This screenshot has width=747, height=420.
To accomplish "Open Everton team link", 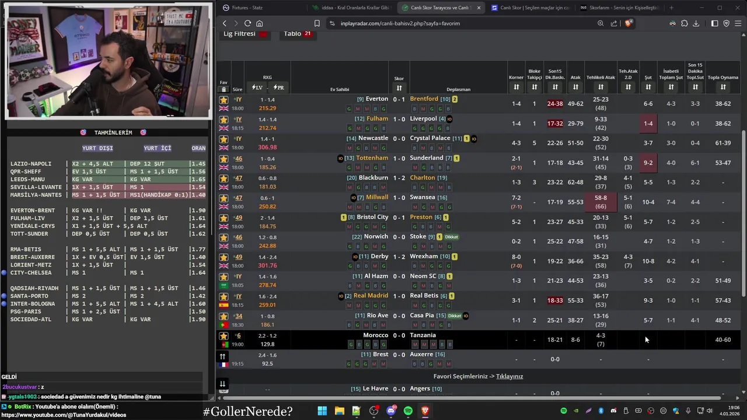I will tap(376, 99).
